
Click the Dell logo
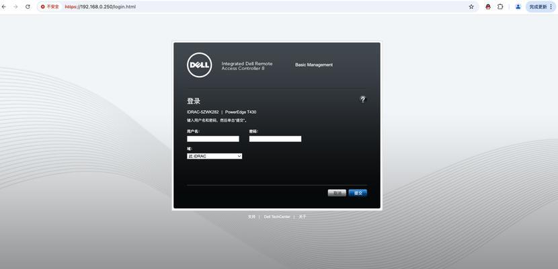pyautogui.click(x=199, y=65)
